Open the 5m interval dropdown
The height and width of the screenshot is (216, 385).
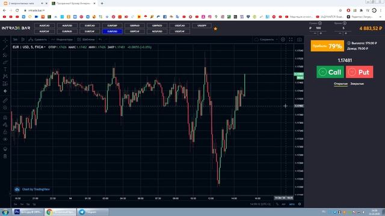point(15,40)
